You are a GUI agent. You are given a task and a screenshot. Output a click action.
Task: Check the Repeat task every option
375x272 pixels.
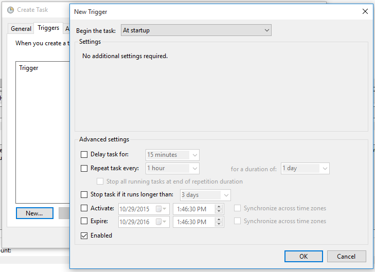tap(84, 168)
